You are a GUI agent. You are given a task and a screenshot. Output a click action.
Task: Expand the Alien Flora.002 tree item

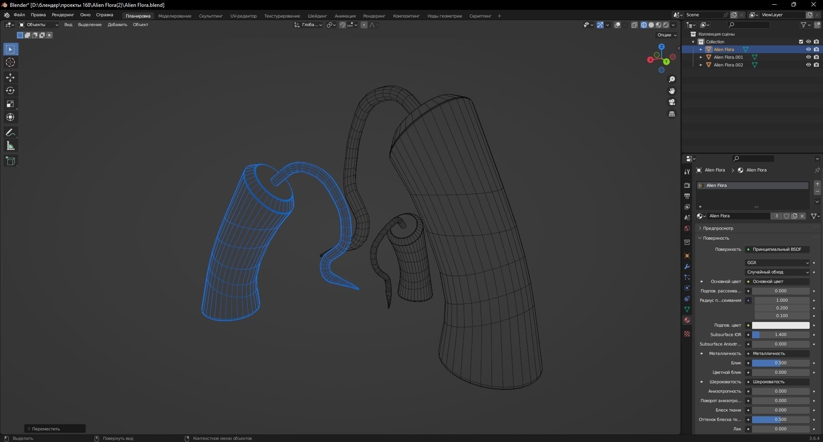coord(701,65)
